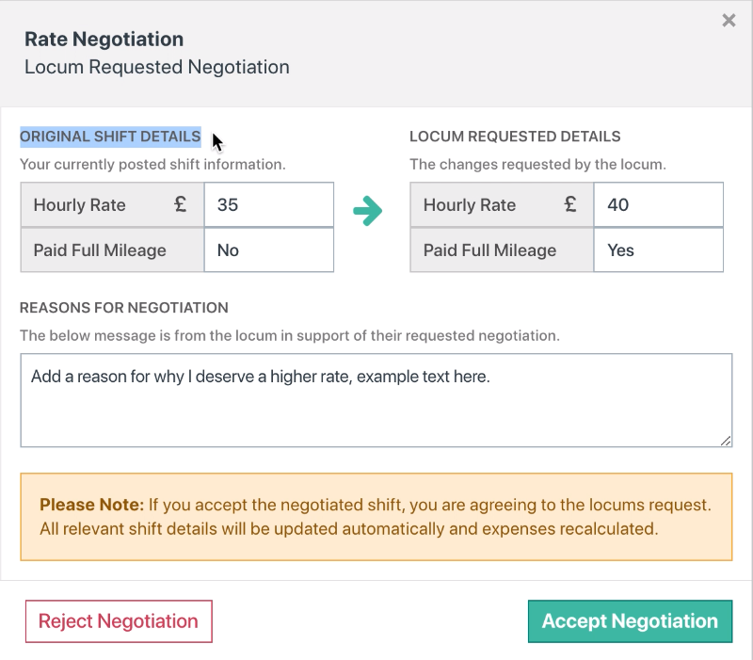
Task: Grab the text area resize handle
Action: (x=726, y=440)
